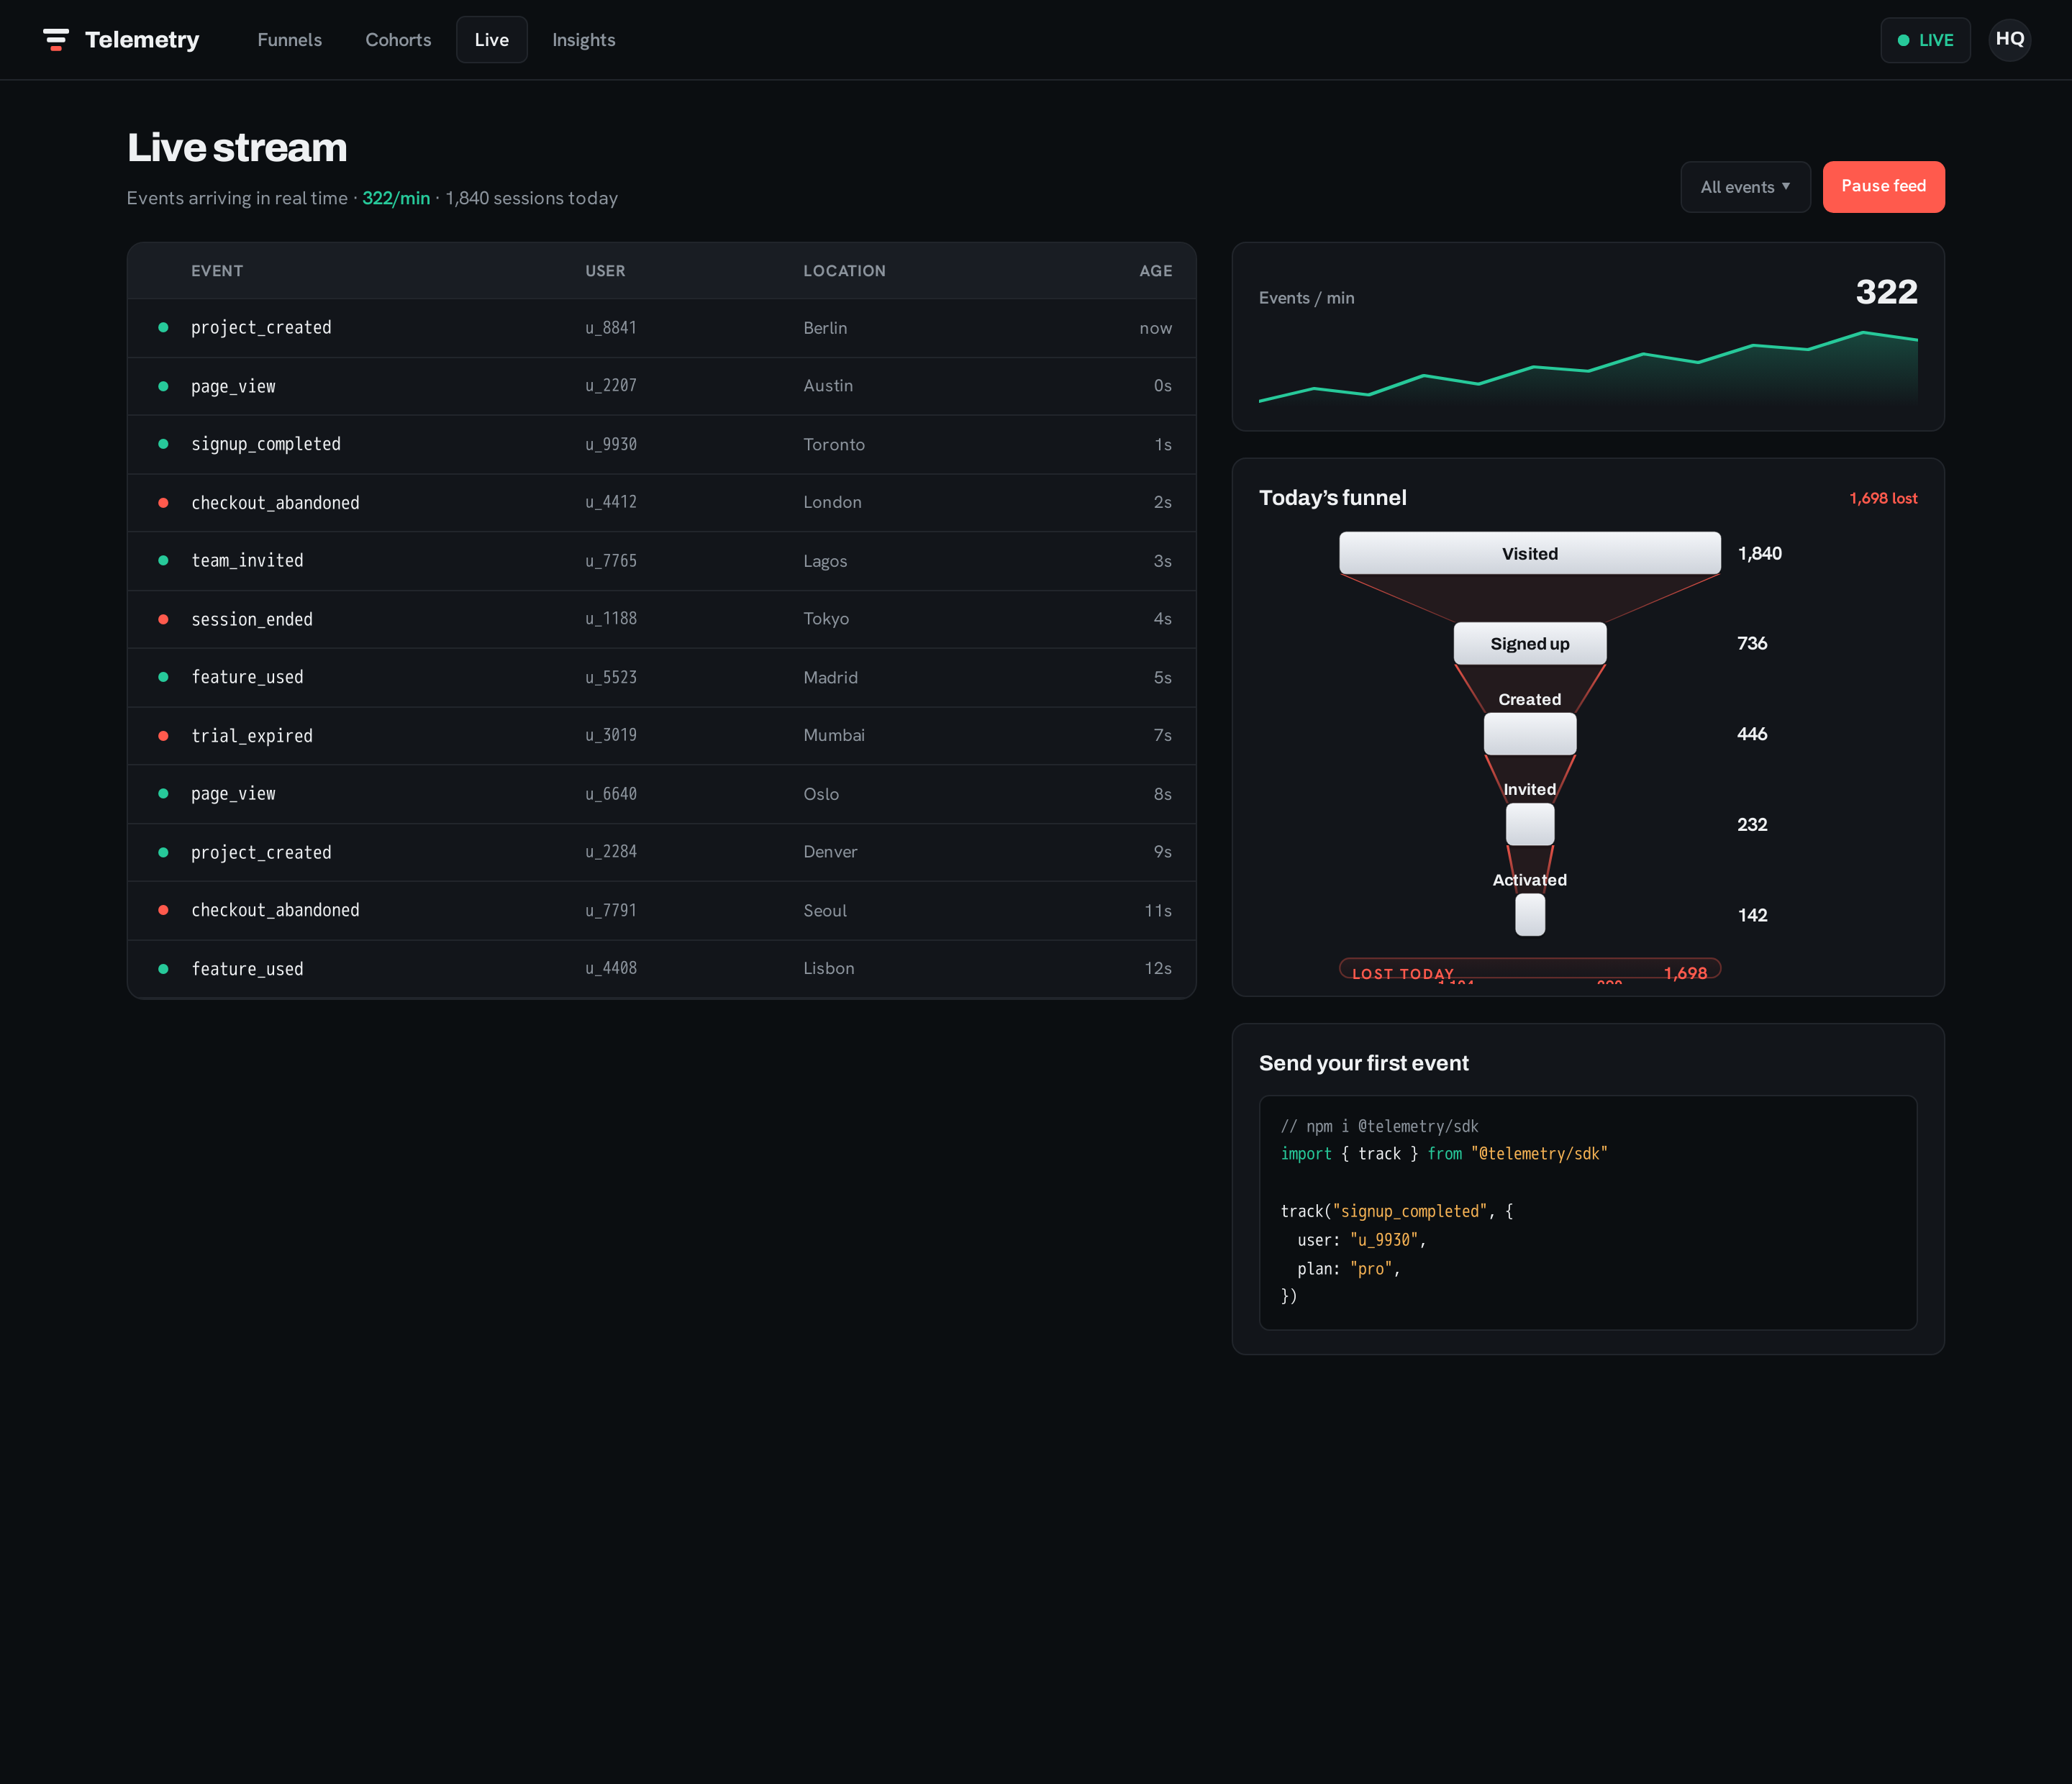The height and width of the screenshot is (1784, 2072).
Task: Click the Today's funnel heading
Action: click(x=1332, y=498)
